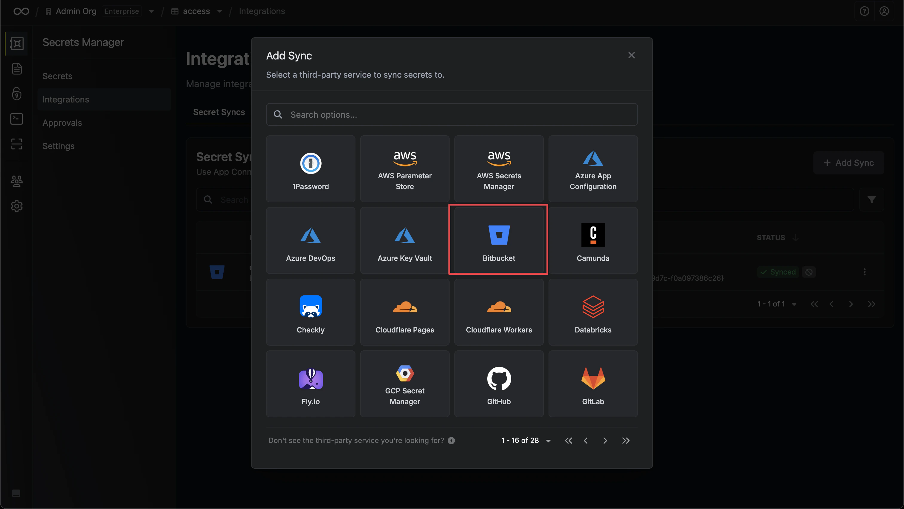Image resolution: width=904 pixels, height=509 pixels.
Task: Click the Search options field
Action: [x=452, y=114]
